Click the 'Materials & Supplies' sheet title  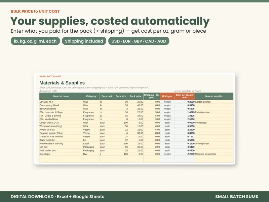(x=62, y=83)
